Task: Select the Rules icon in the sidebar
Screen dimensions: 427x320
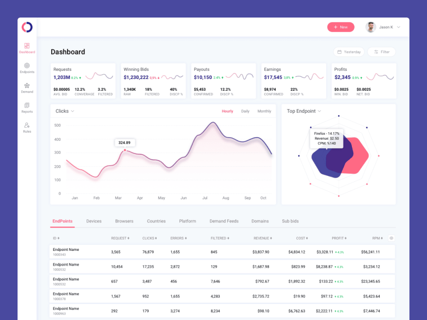Action: pyautogui.click(x=27, y=126)
